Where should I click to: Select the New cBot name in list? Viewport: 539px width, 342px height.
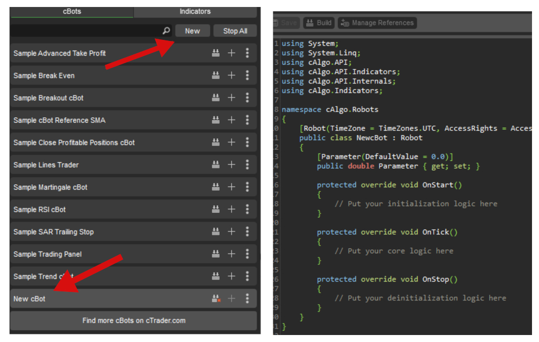pyautogui.click(x=29, y=299)
